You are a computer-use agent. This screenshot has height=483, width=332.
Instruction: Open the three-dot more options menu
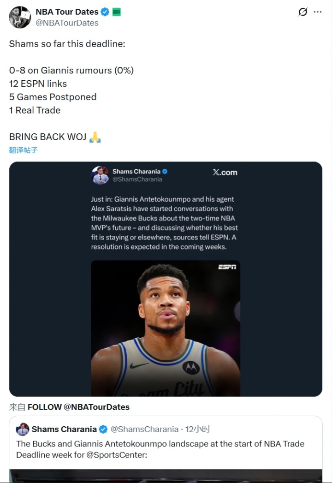318,12
